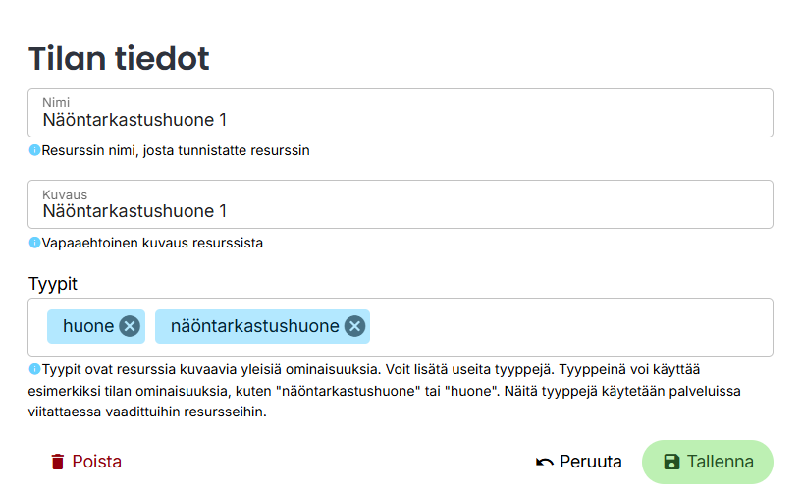Click empty area of Tyypit field
Screen dimensions: 802x494
tap(569, 326)
